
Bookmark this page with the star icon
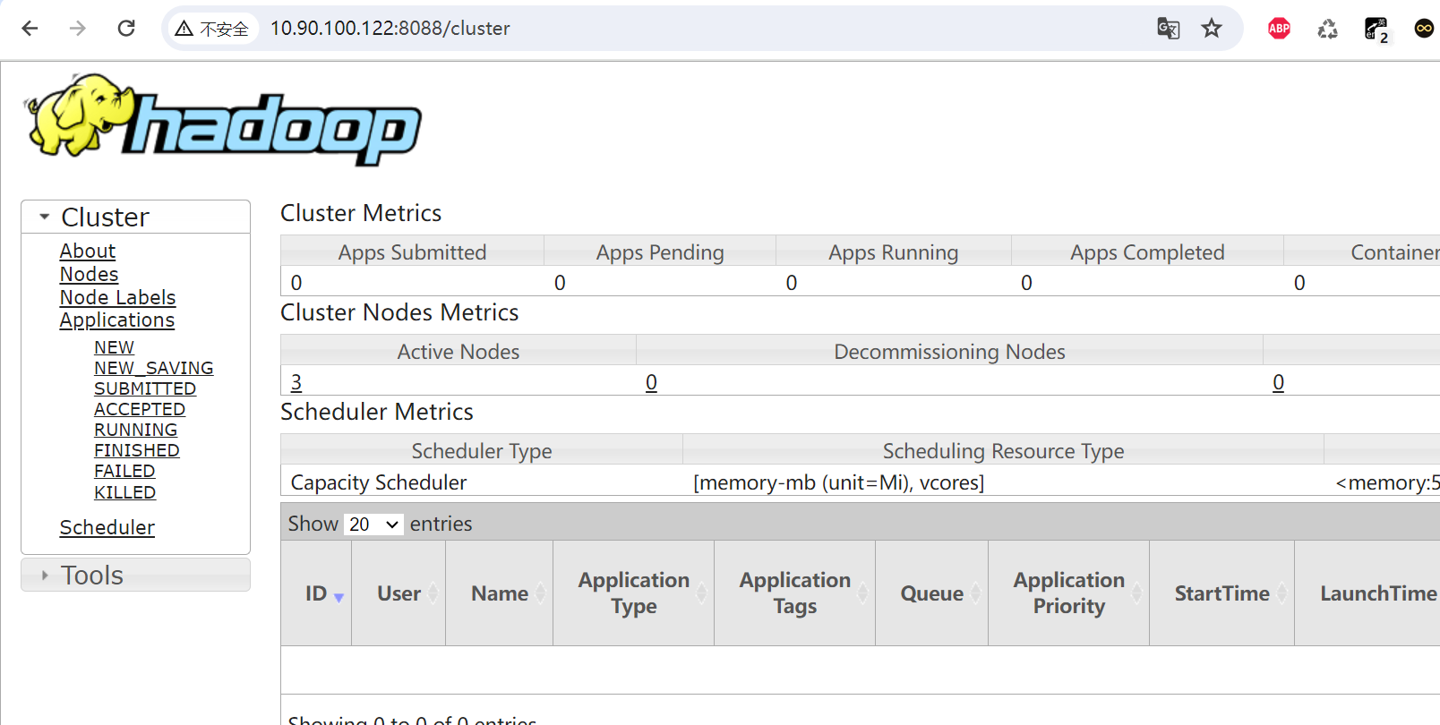(1212, 29)
